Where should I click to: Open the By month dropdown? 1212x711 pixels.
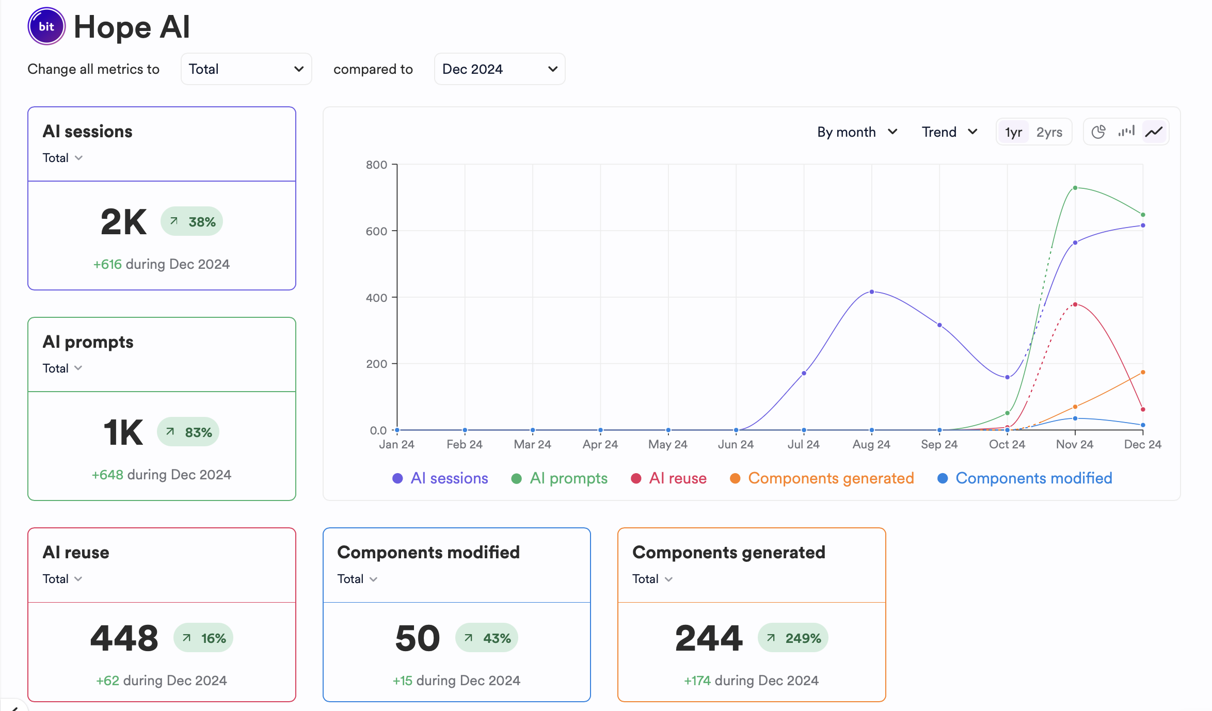point(857,132)
